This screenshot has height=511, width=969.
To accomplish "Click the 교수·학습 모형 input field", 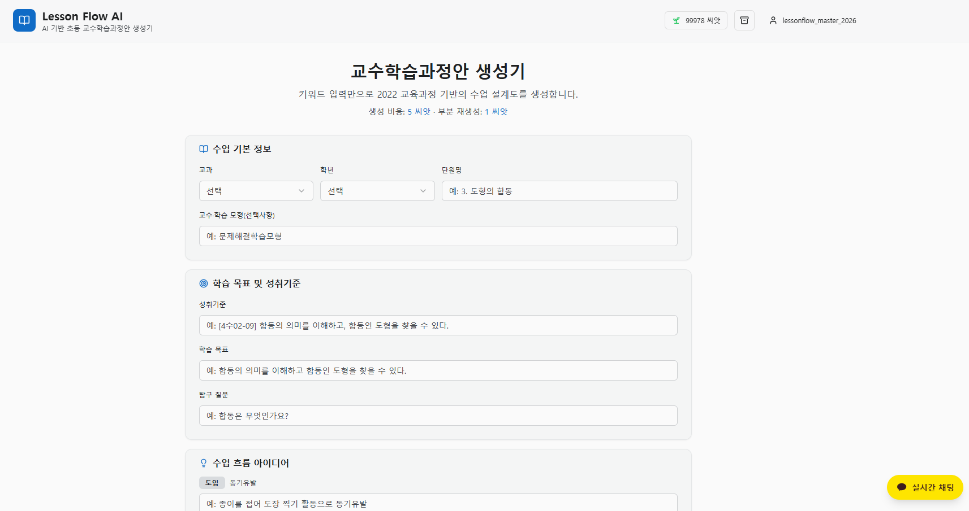I will tap(438, 236).
